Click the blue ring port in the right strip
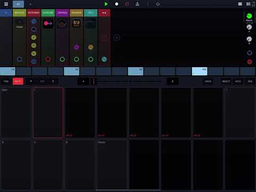Screen dimensions: 256x192 tap(250, 53)
